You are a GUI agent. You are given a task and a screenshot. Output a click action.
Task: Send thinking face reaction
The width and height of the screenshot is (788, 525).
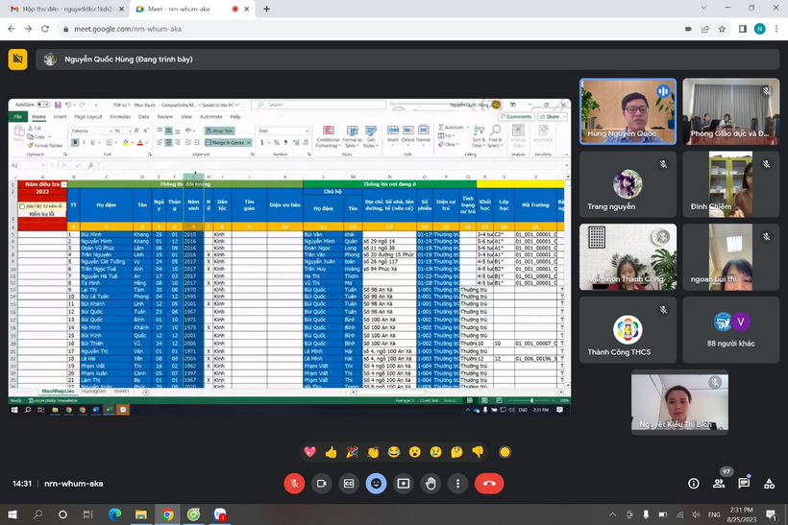pyautogui.click(x=456, y=452)
